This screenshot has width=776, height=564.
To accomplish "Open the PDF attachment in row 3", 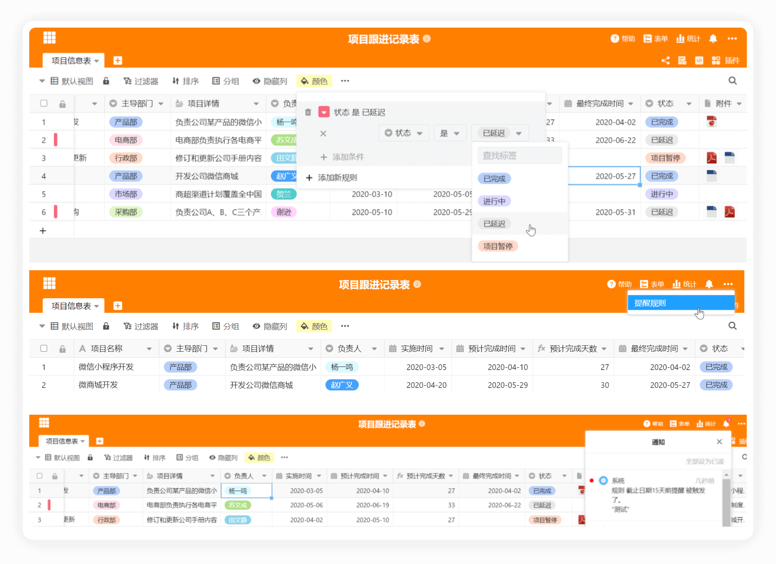I will click(711, 158).
